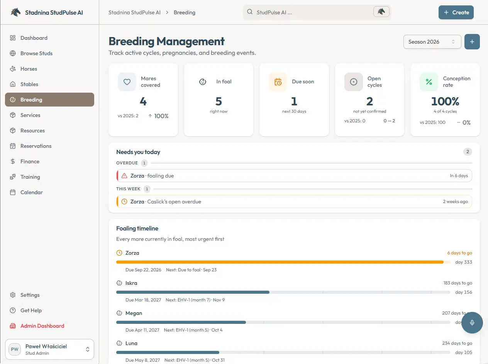Open the Season 2026 dropdown
The image size is (488, 364).
[x=432, y=42]
